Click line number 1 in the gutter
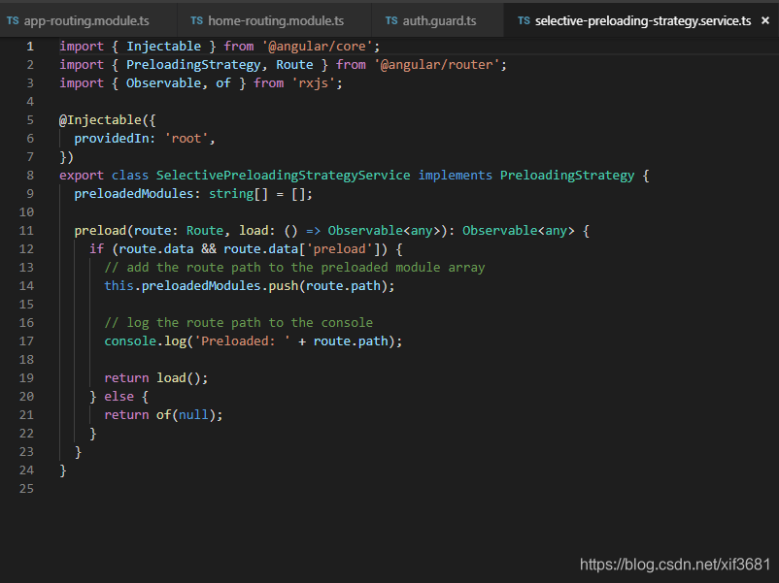779x583 pixels. (x=30, y=47)
